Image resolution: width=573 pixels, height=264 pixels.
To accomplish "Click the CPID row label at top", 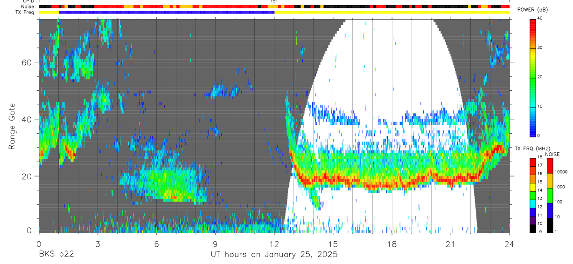I will pos(28,2).
